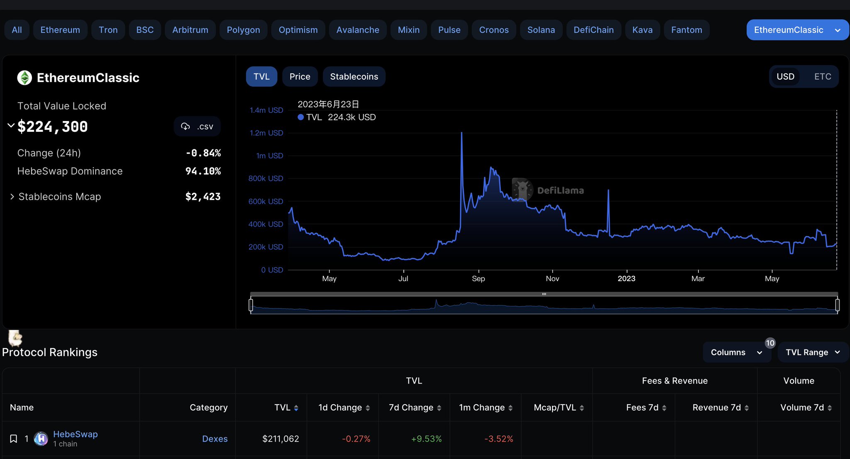Select the Solana chain tab
The height and width of the screenshot is (459, 850).
click(x=541, y=30)
